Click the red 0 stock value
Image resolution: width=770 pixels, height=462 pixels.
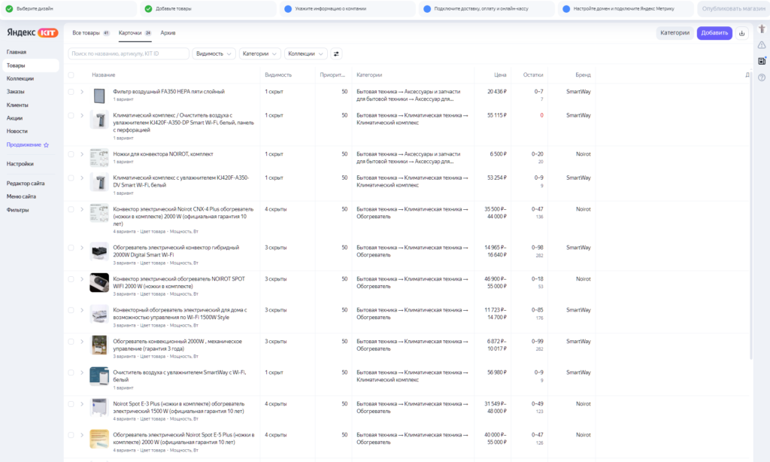541,116
